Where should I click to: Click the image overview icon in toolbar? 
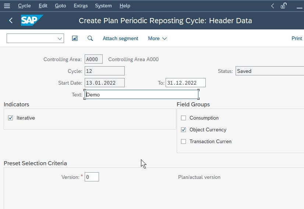click(75, 38)
